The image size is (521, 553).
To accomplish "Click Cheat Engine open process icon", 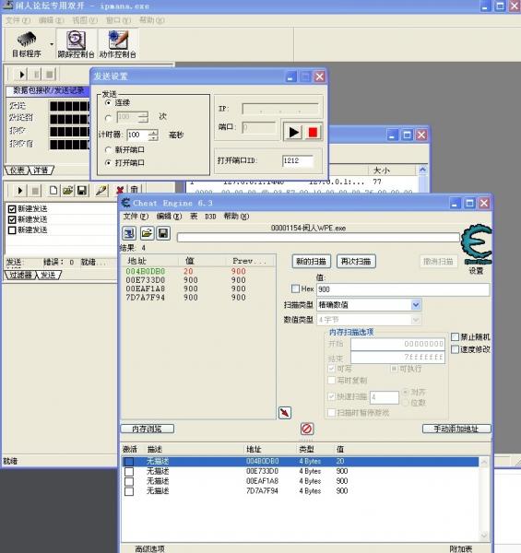I will click(x=129, y=233).
